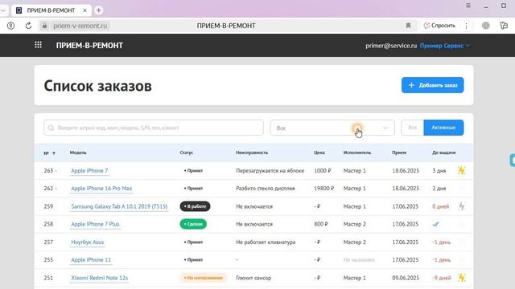The image size is (515, 289).
Task: Open the Apple iPhone 11 order link
Action: [x=91, y=260]
